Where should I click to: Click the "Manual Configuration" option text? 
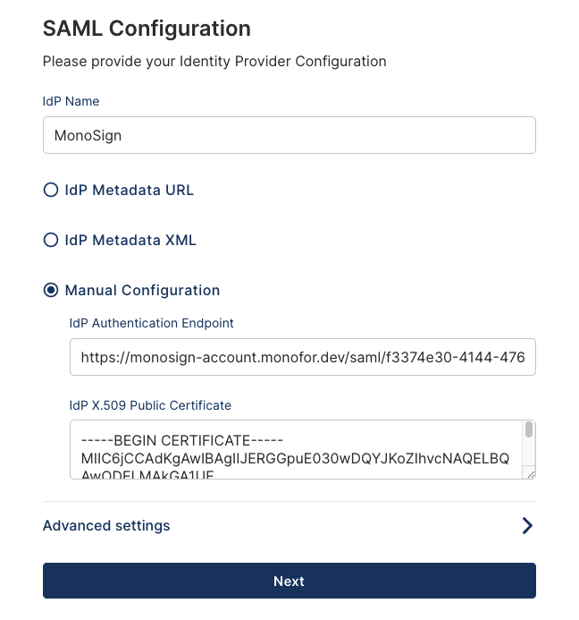point(142,290)
